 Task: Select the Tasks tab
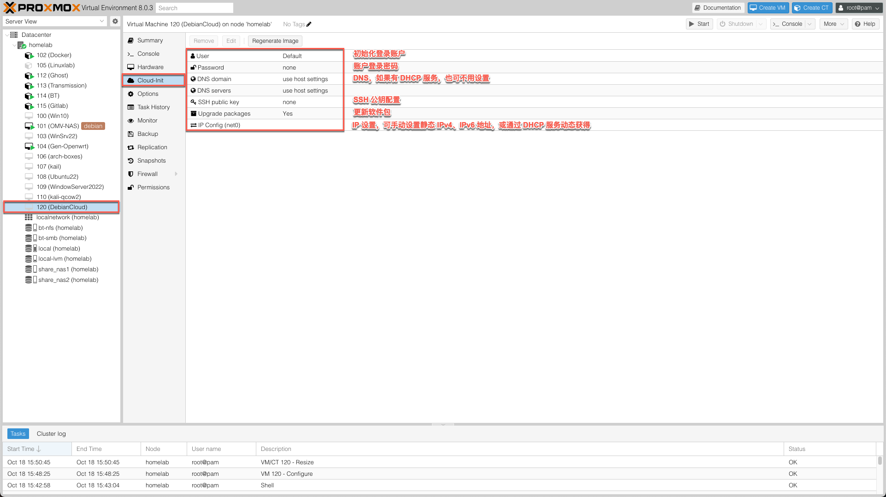click(18, 433)
